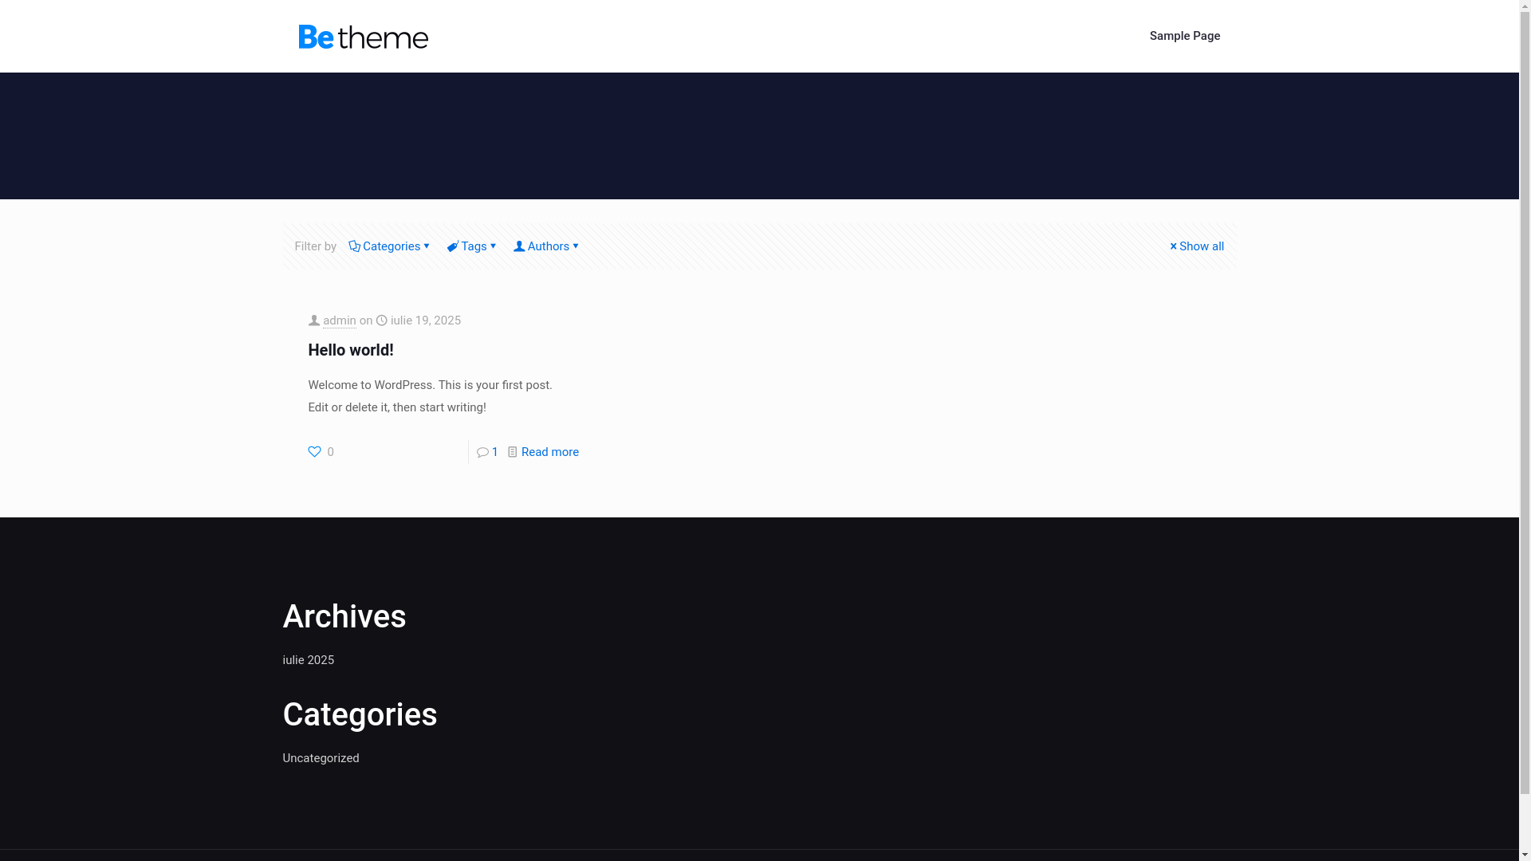Click the document icon before Read more
Image resolution: width=1531 pixels, height=861 pixels.
click(513, 452)
